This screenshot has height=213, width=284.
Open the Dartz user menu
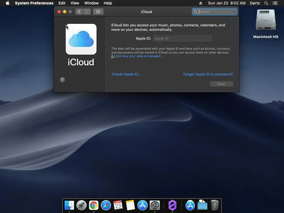click(x=255, y=3)
